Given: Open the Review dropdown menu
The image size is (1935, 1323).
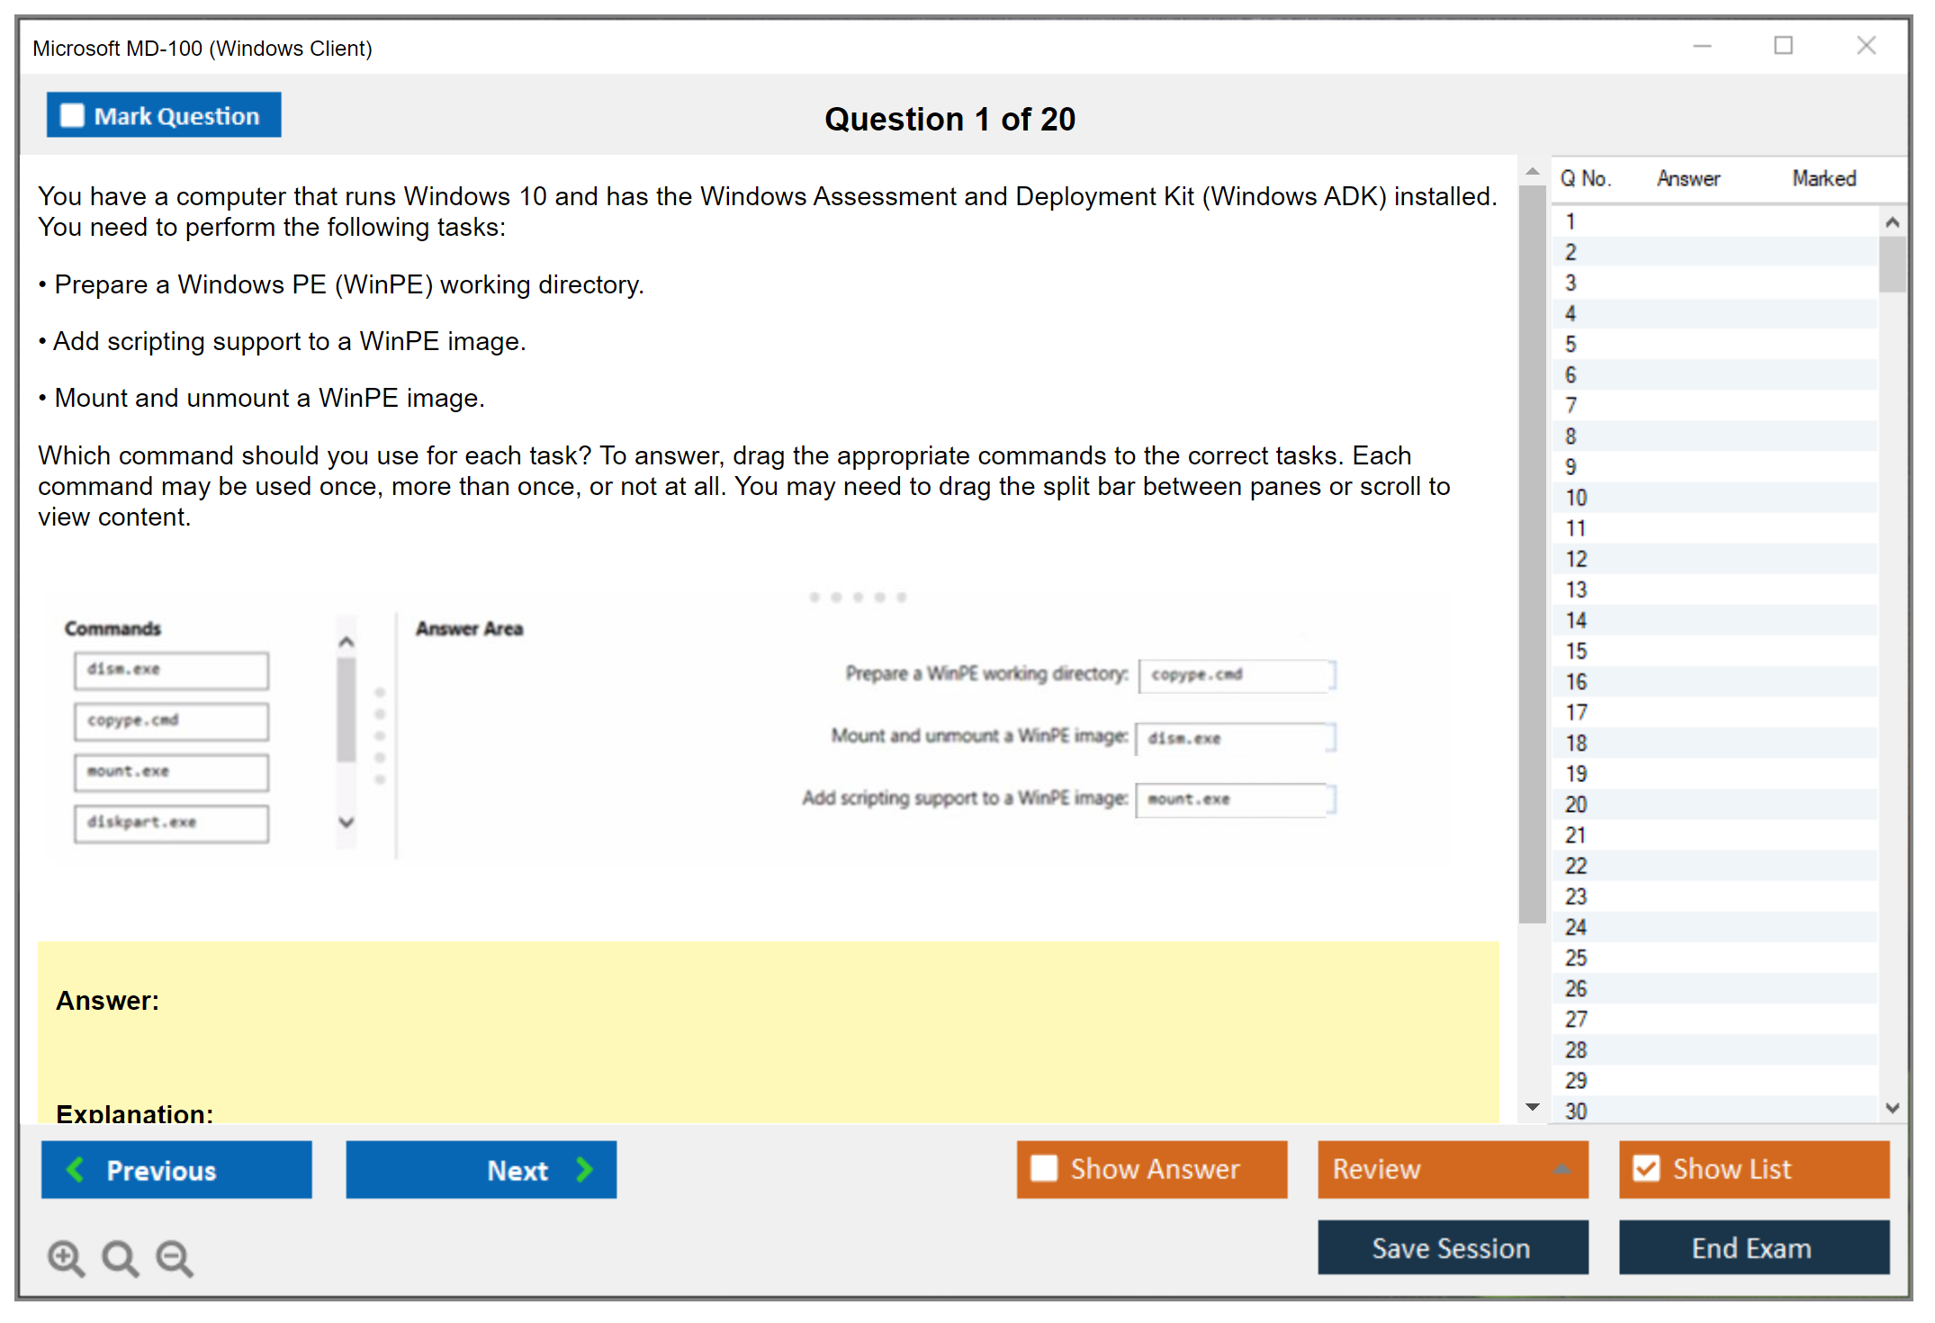Looking at the screenshot, I should [x=1561, y=1169].
